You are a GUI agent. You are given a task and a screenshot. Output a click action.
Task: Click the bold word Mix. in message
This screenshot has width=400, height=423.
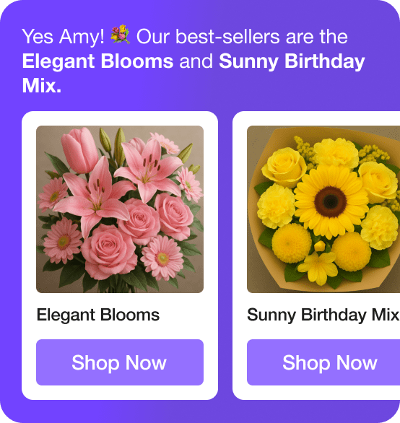coord(42,85)
